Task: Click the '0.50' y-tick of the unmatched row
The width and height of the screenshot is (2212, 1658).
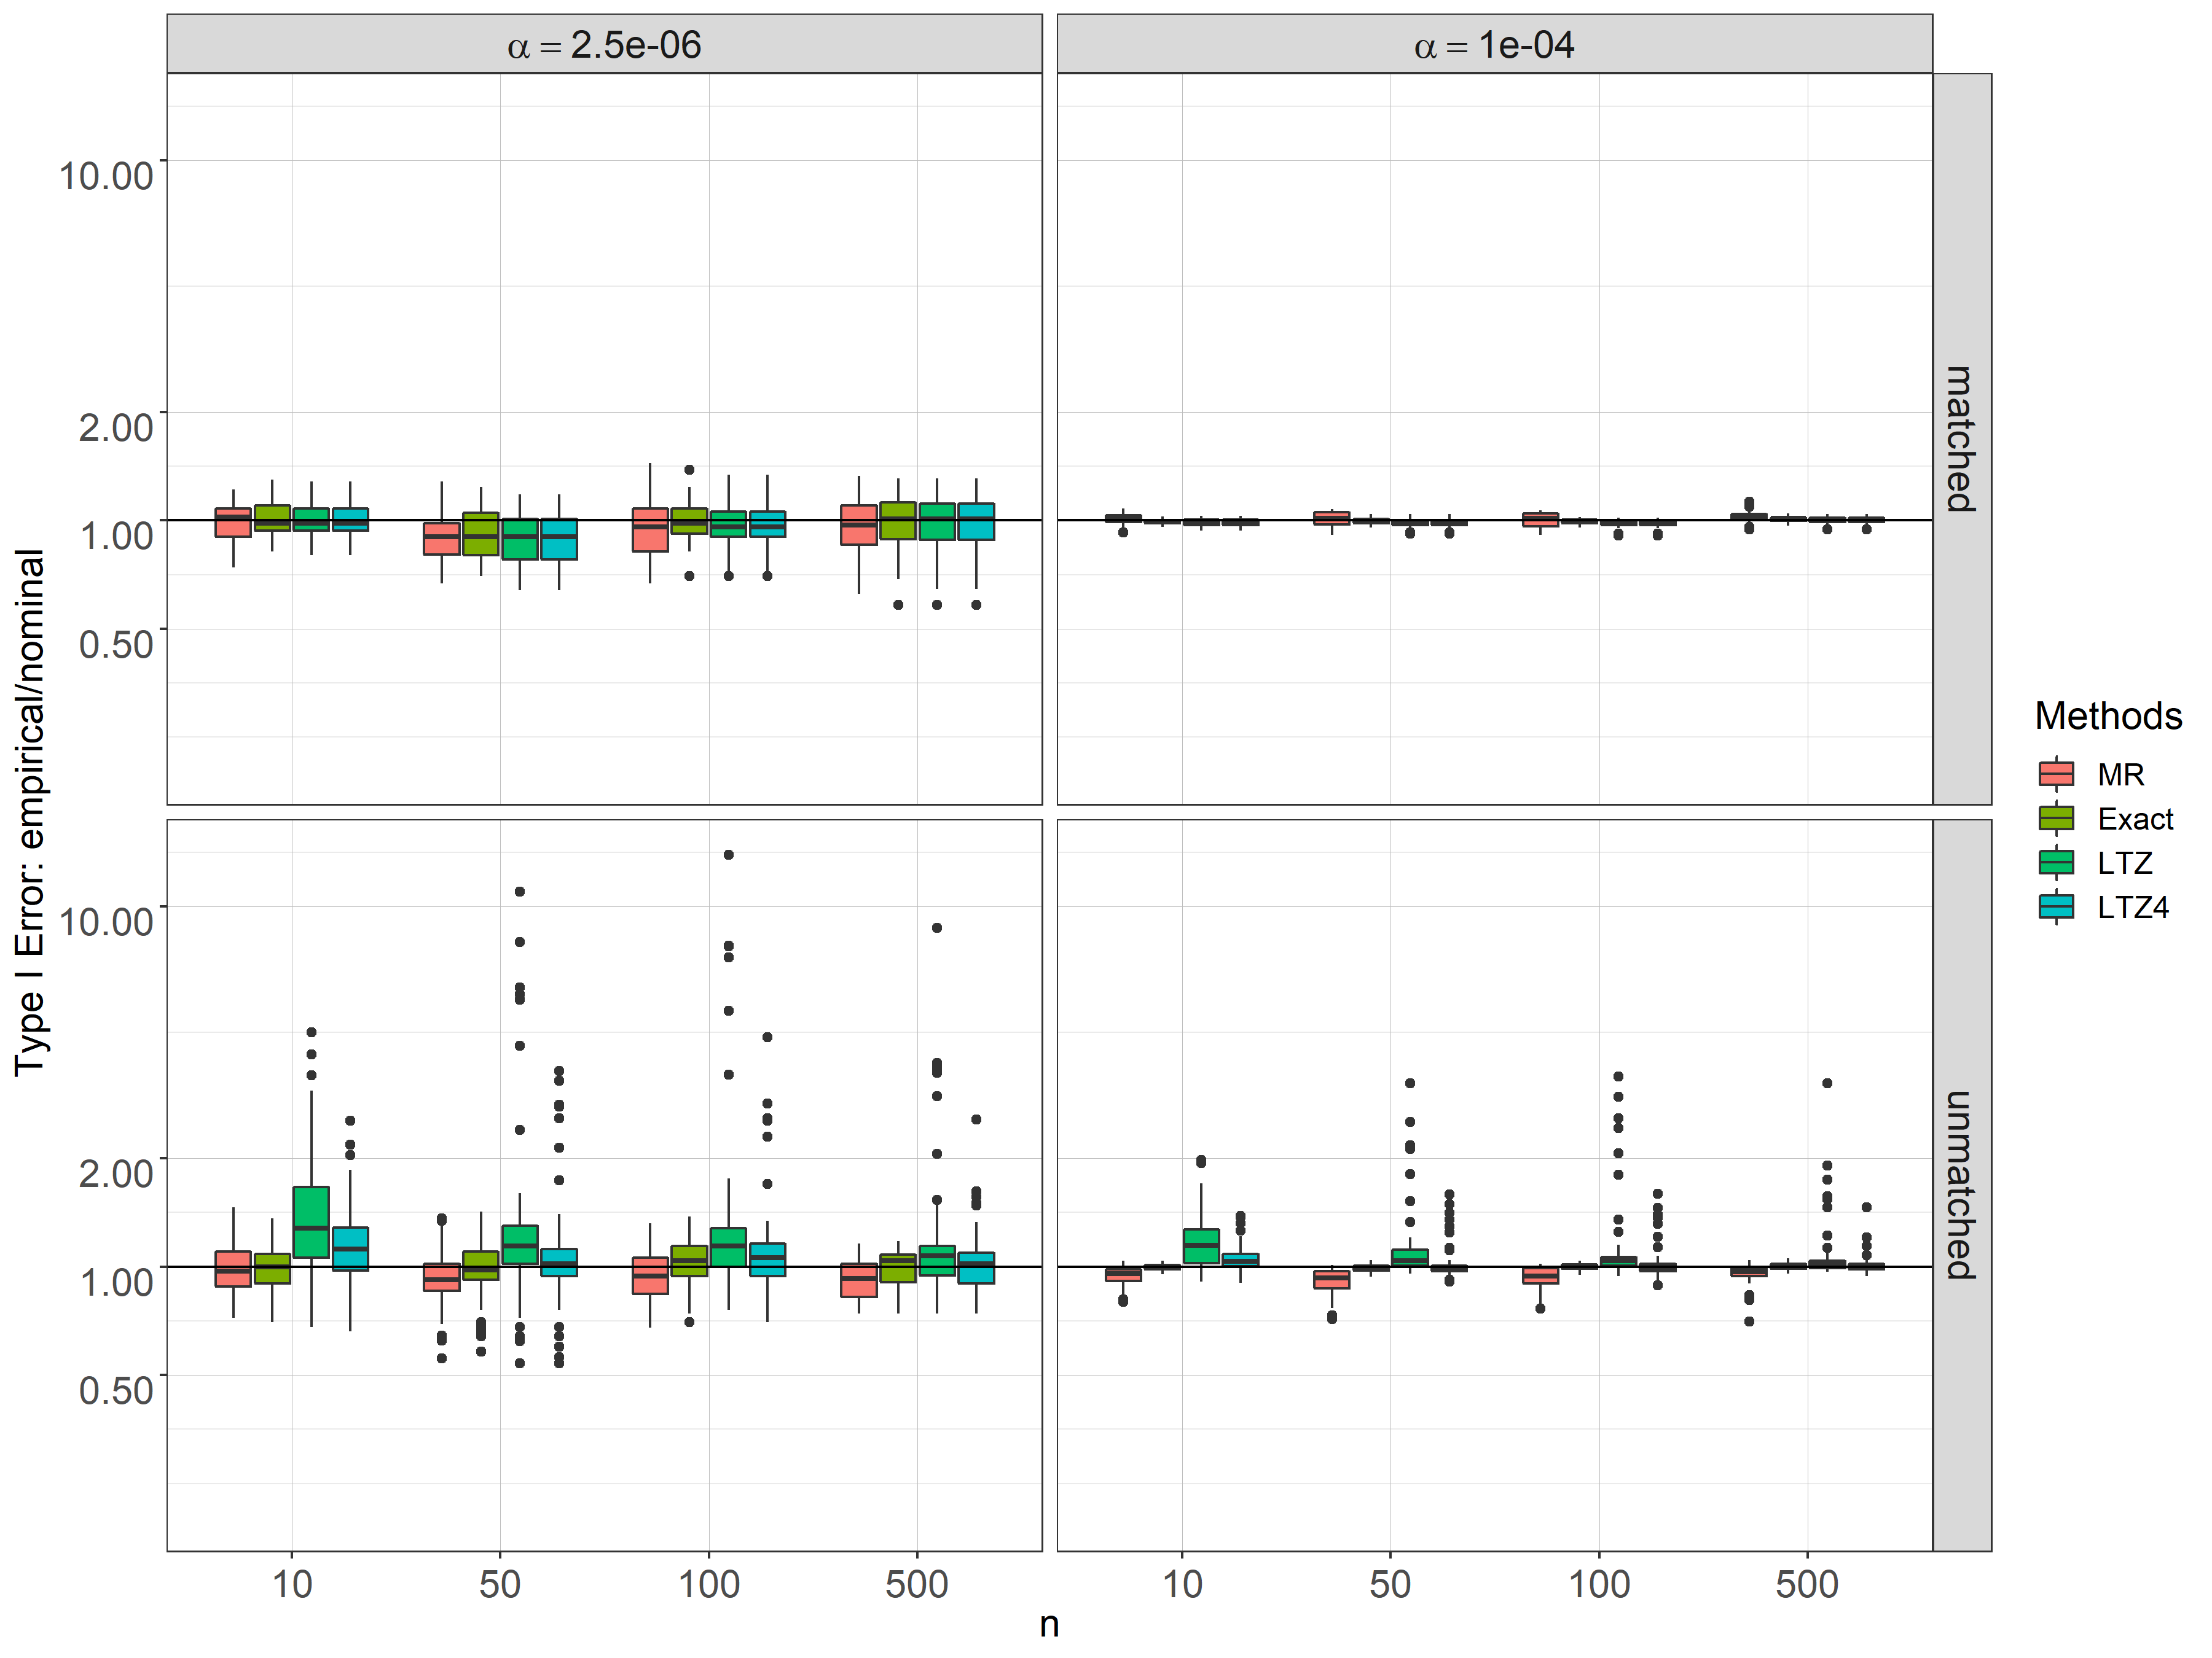Action: pos(116,1390)
